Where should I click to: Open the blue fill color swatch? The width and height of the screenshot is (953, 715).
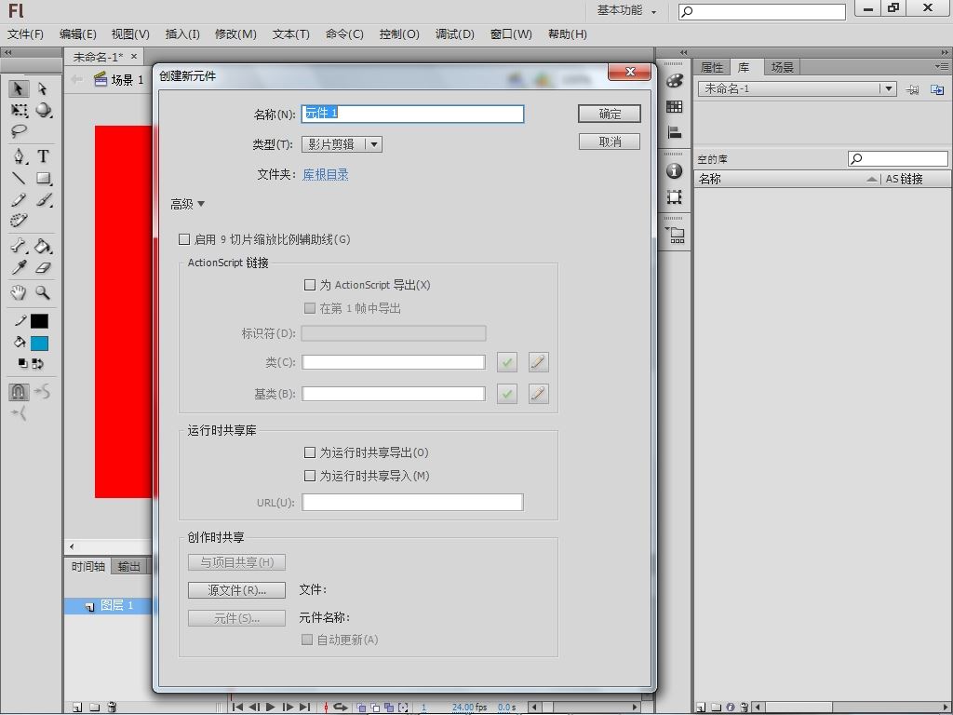[x=39, y=344]
